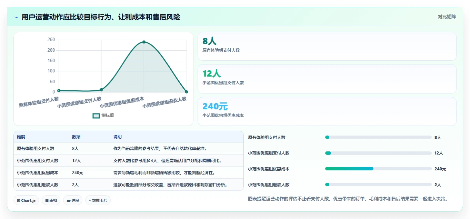470x219 pixels.
Task: Click the chart y-axis label 250
Action: click(x=51, y=40)
